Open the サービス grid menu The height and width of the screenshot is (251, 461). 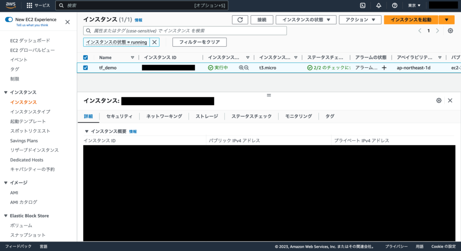pyautogui.click(x=38, y=5)
